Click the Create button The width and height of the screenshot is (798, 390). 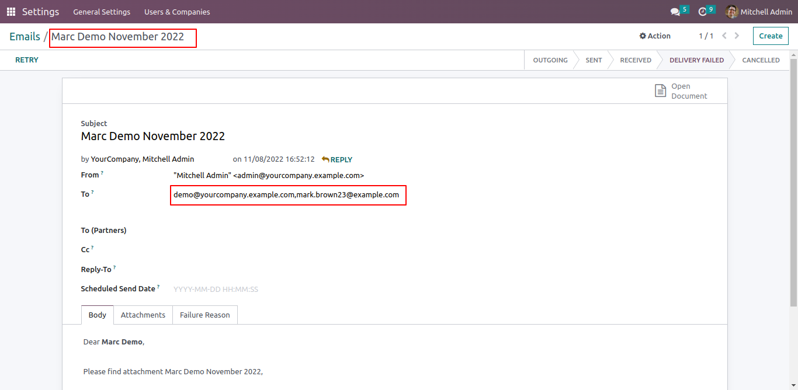(x=771, y=36)
